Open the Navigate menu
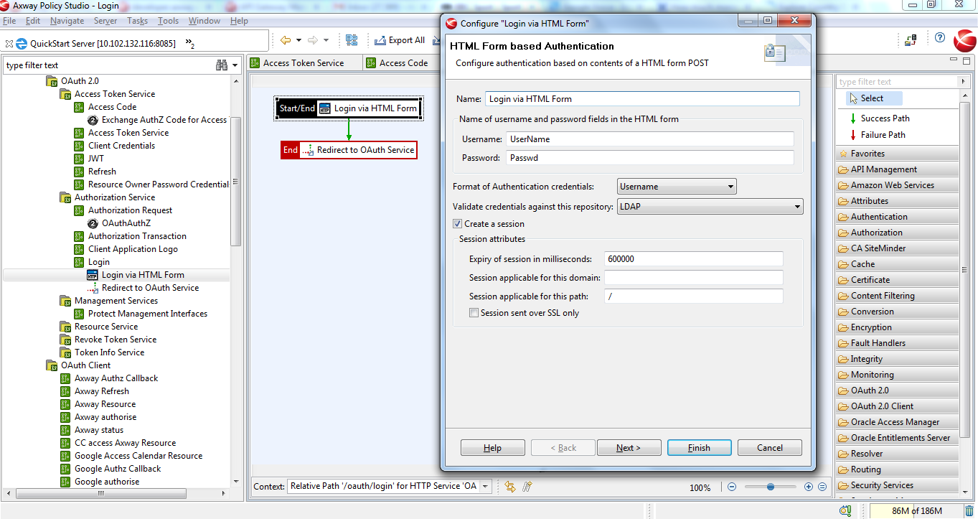The image size is (978, 519). point(67,21)
